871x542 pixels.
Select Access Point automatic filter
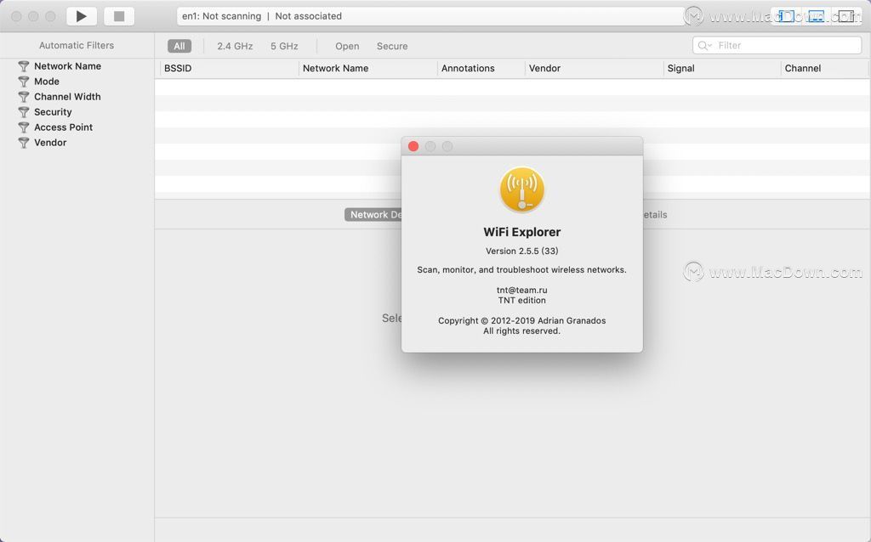click(63, 127)
